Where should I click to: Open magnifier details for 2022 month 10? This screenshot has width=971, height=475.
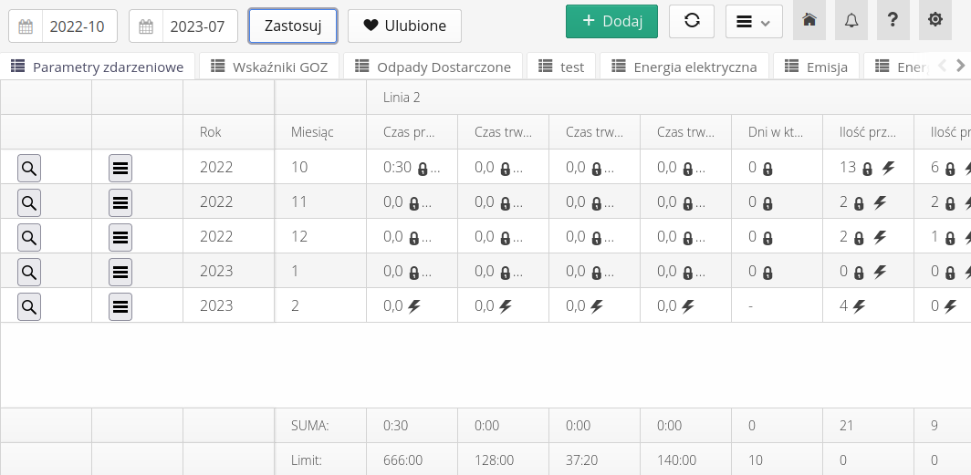click(29, 168)
